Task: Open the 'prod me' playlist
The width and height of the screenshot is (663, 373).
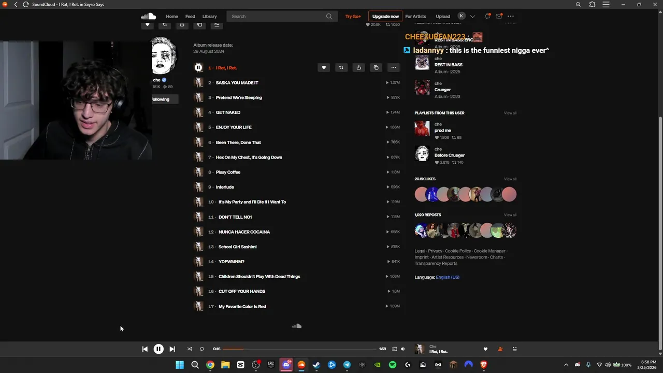Action: pyautogui.click(x=443, y=131)
